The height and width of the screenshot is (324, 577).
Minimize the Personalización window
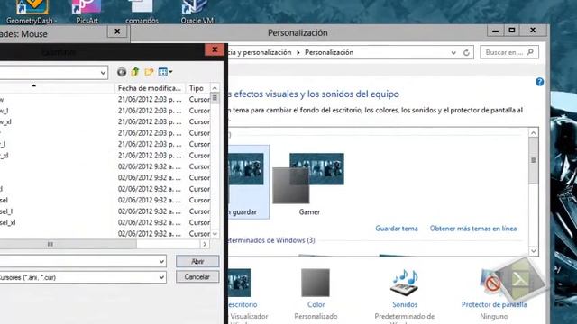495,31
